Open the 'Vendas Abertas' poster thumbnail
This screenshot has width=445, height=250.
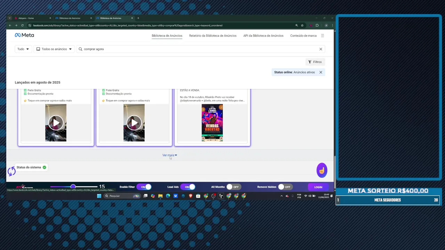212,123
